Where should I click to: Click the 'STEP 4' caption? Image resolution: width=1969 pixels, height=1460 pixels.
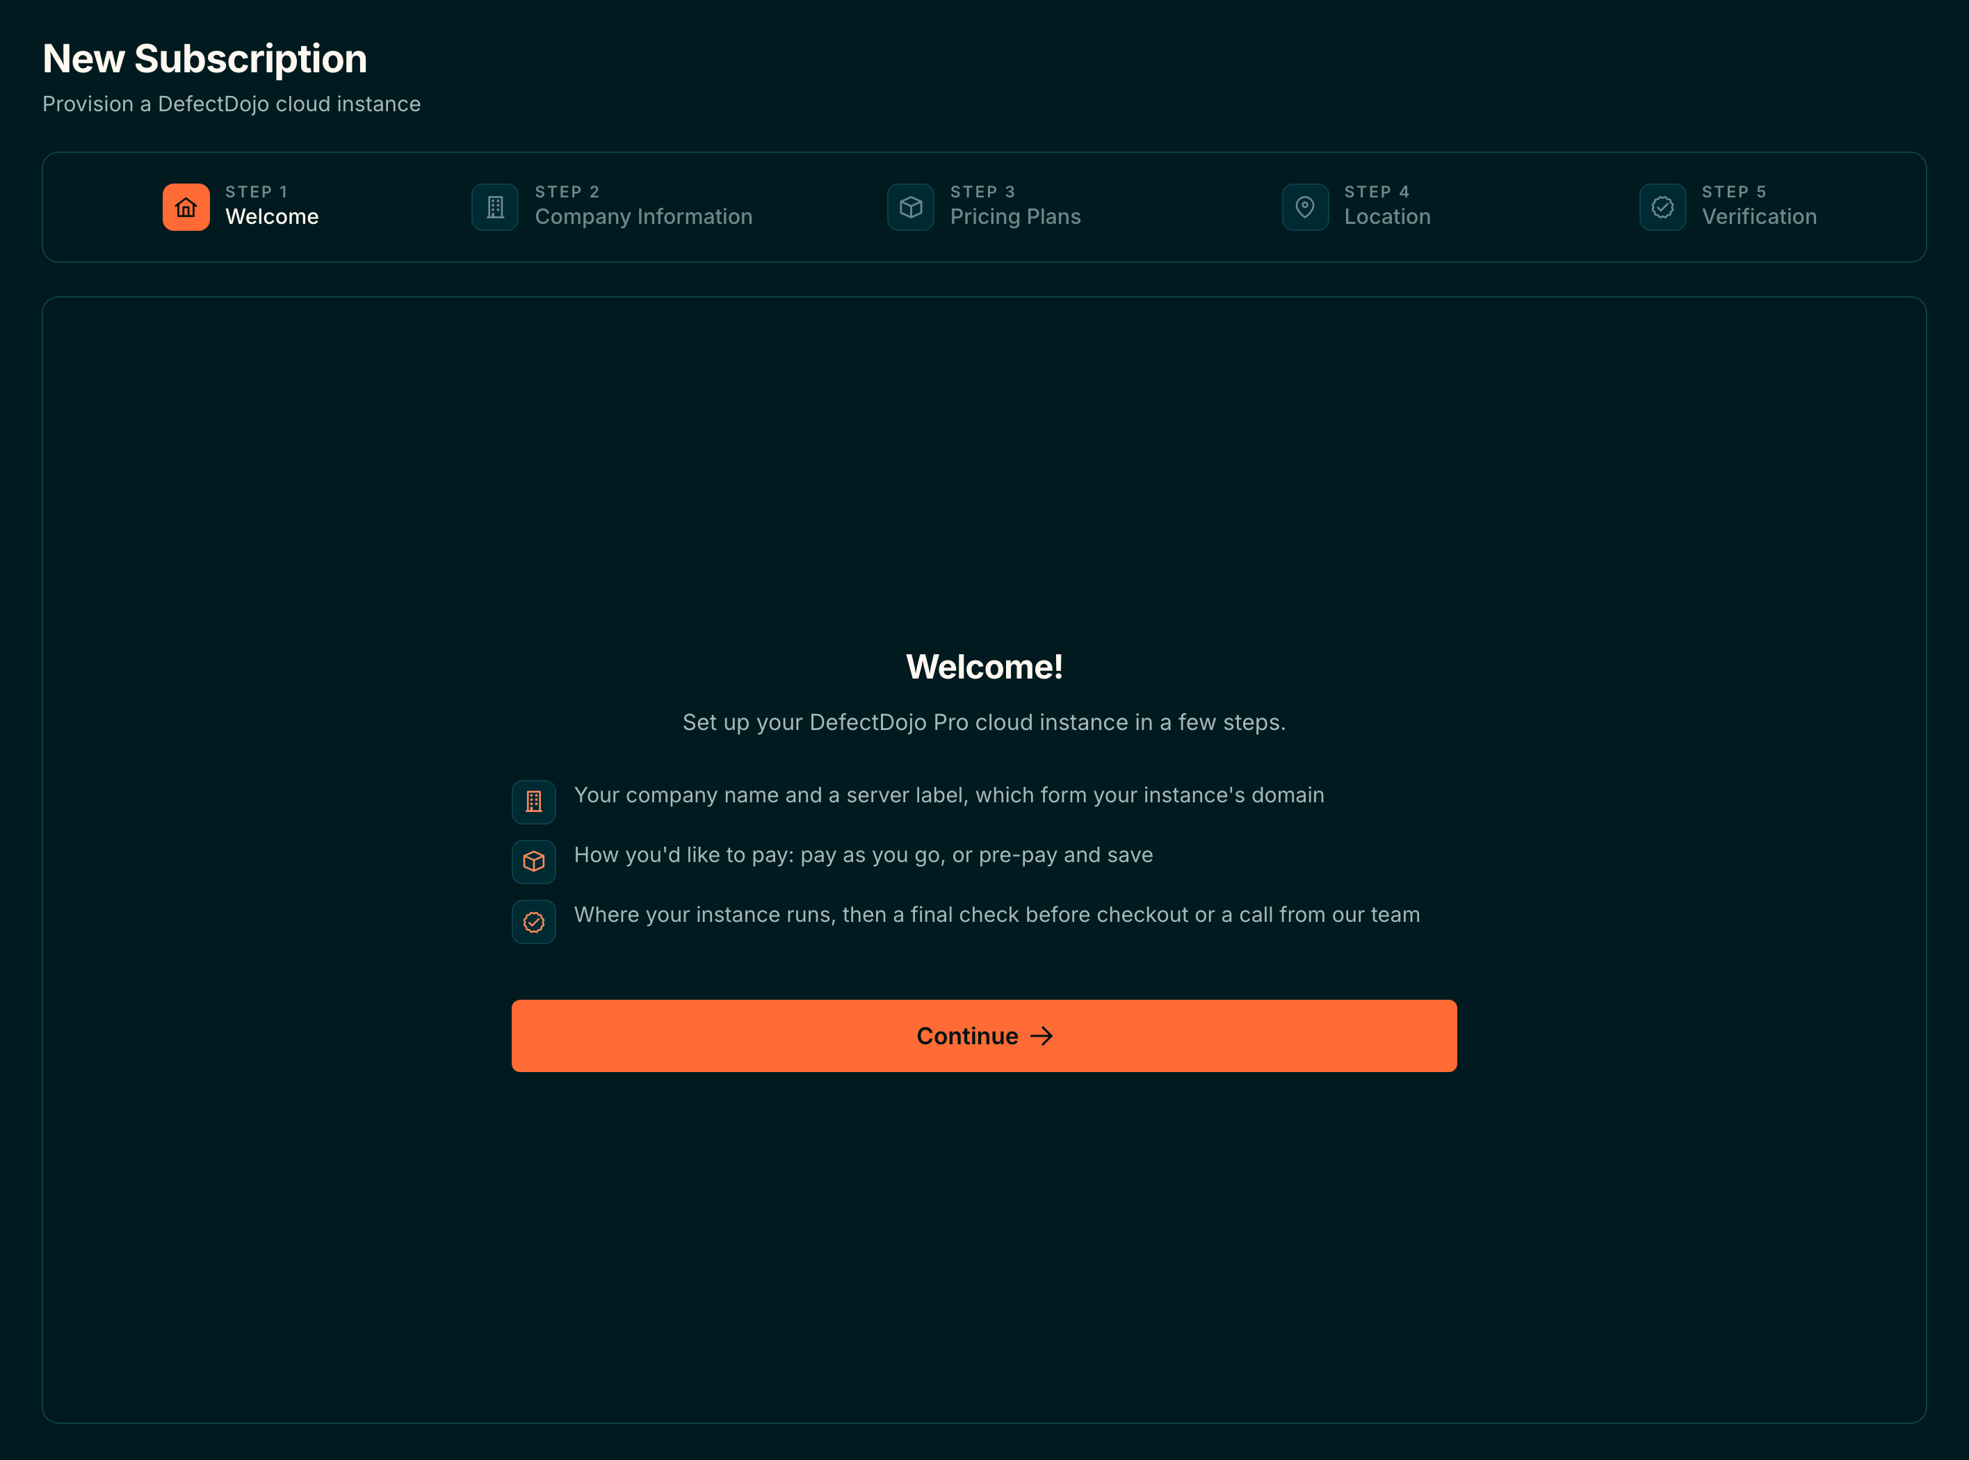click(x=1377, y=192)
